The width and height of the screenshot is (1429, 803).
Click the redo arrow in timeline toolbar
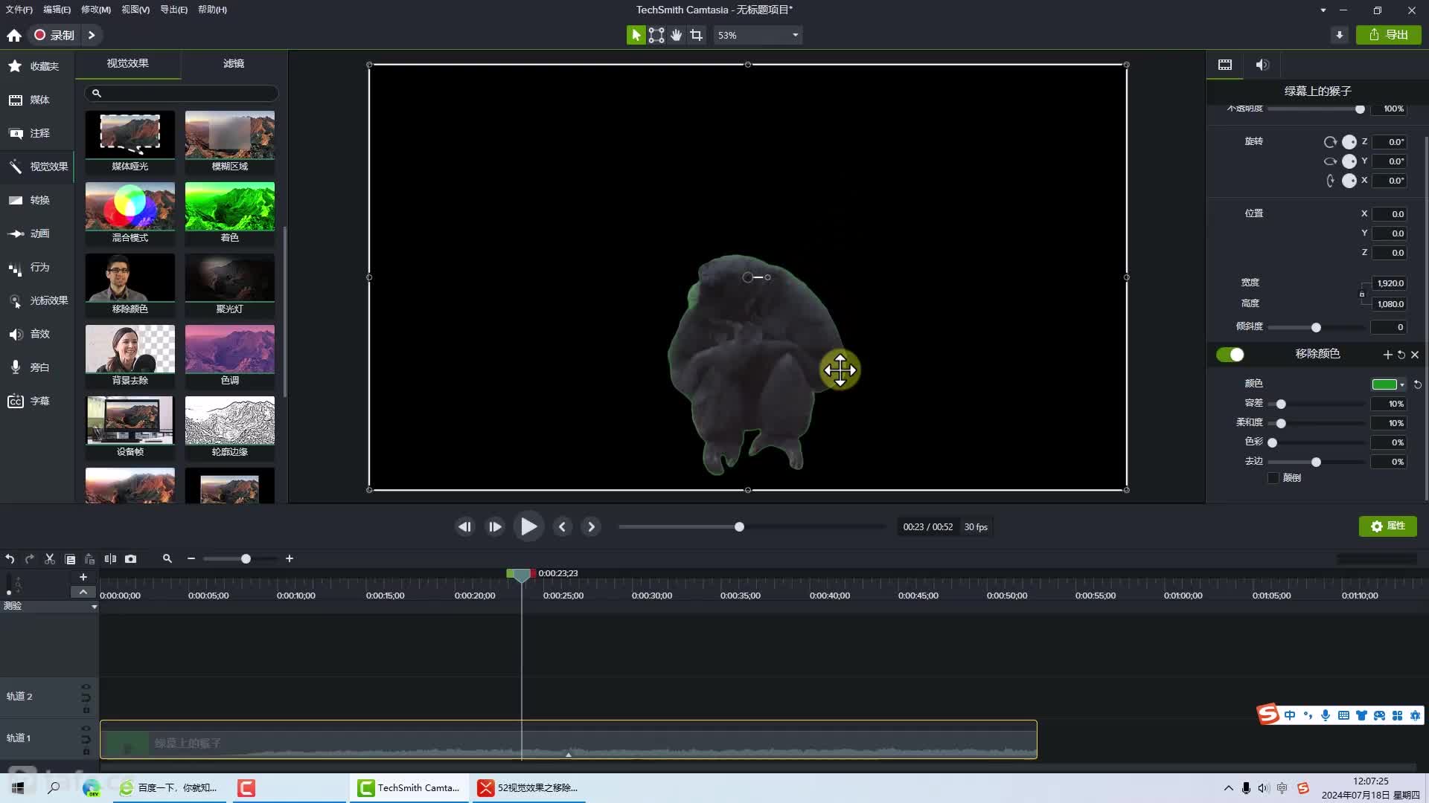(30, 558)
